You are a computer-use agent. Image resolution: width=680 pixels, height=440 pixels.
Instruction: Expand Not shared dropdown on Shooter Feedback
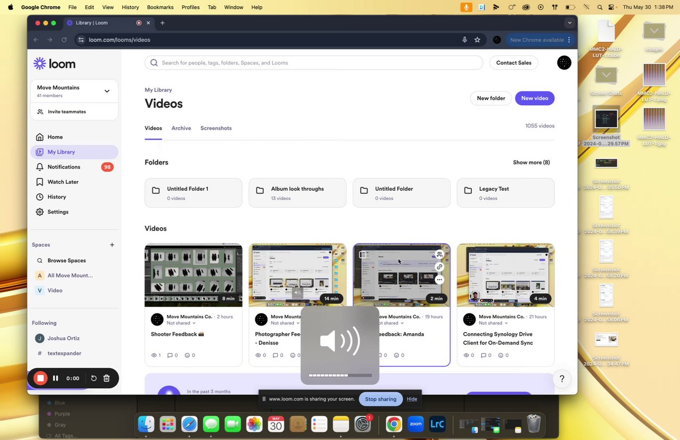coord(181,323)
